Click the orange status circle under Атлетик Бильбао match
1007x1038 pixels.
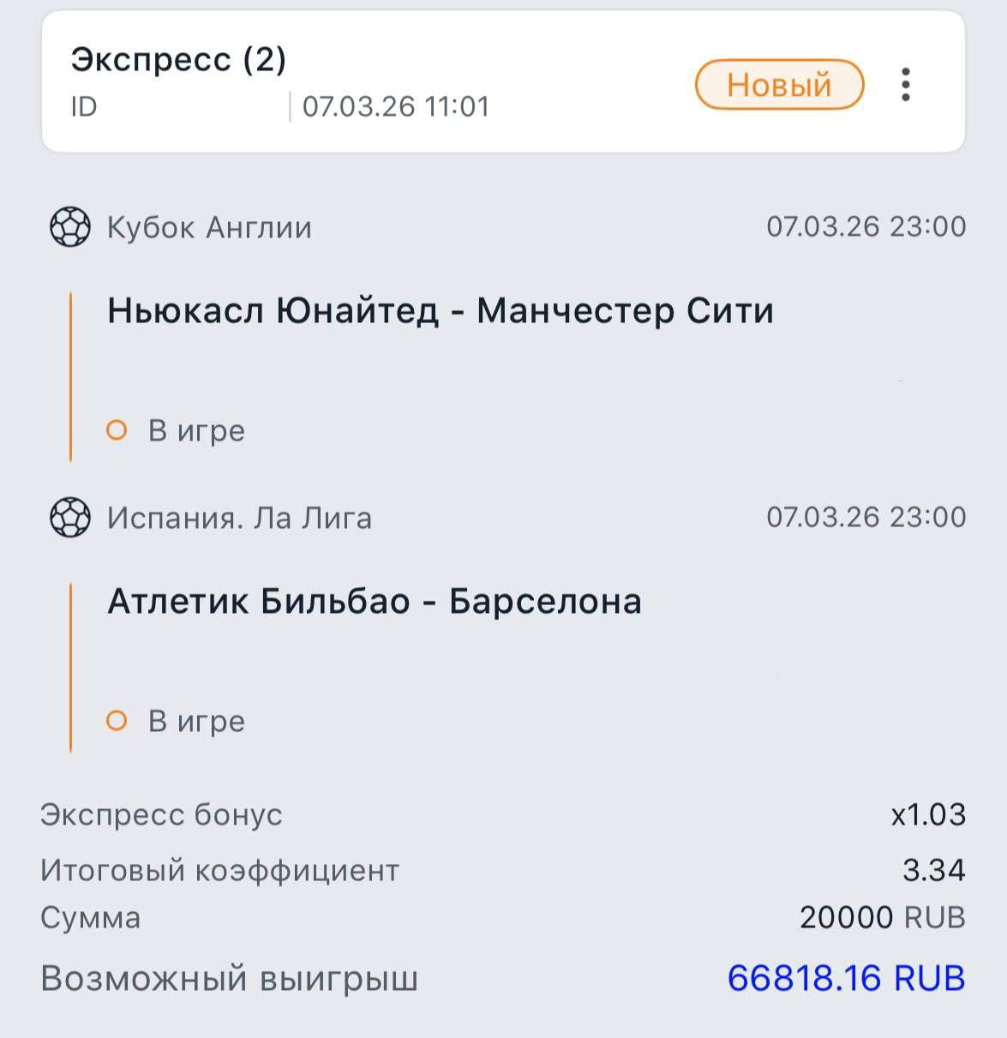tap(117, 721)
